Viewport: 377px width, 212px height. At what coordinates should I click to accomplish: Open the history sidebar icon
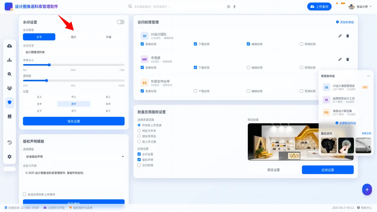click(x=10, y=142)
